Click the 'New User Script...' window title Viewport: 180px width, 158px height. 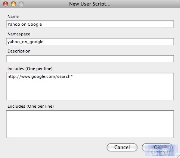pyautogui.click(x=90, y=4)
